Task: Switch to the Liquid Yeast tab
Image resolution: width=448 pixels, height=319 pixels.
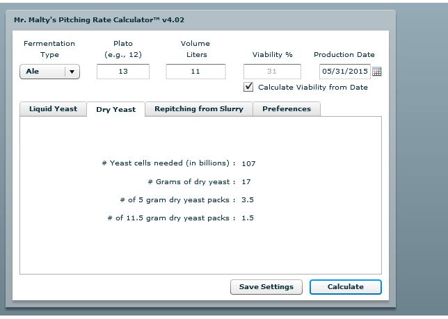Action: pyautogui.click(x=53, y=109)
